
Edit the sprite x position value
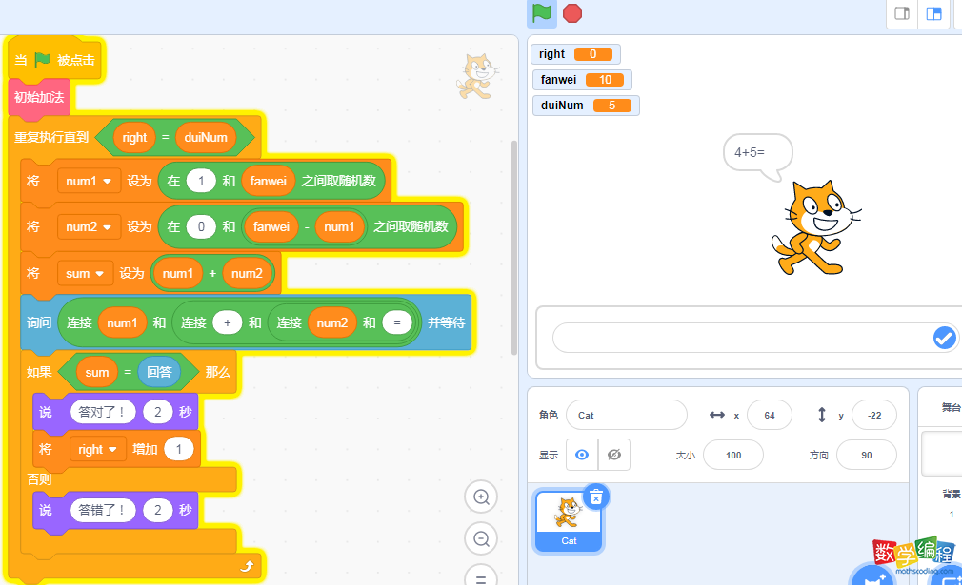pos(770,416)
